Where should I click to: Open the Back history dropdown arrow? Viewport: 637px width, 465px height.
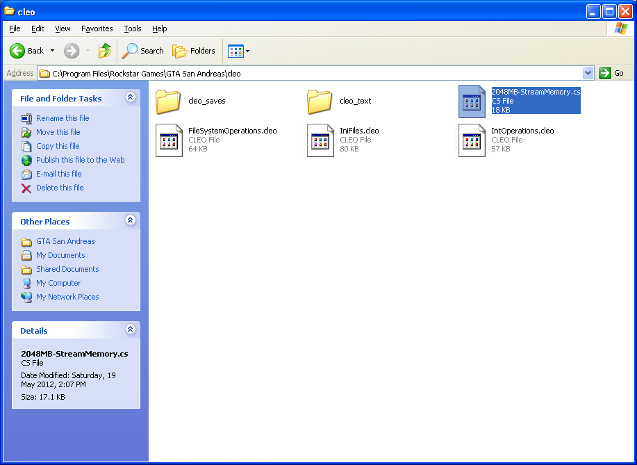point(52,51)
